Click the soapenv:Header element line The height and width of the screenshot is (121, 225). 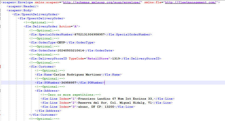click(x=23, y=6)
